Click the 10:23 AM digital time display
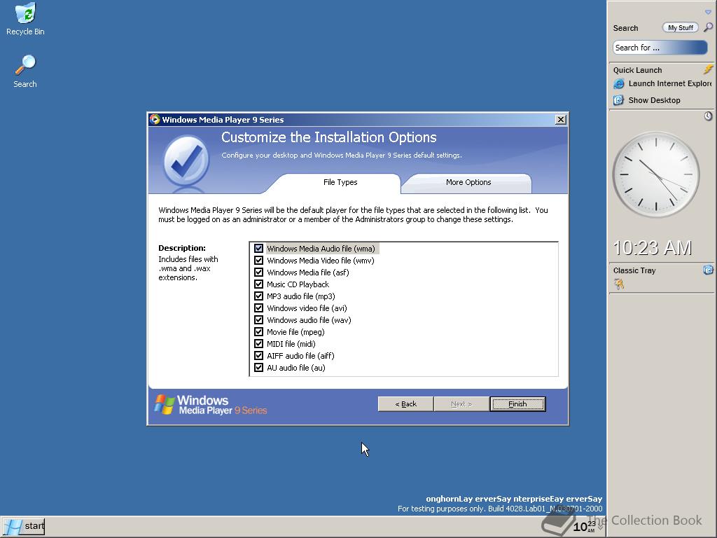The image size is (717, 538). tap(653, 248)
